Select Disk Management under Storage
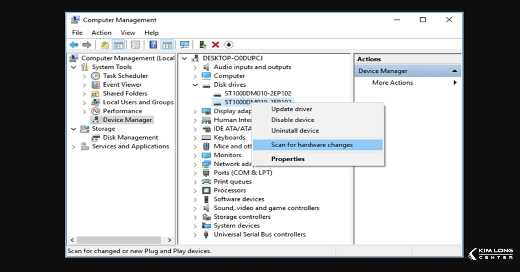520x272 pixels. click(130, 137)
